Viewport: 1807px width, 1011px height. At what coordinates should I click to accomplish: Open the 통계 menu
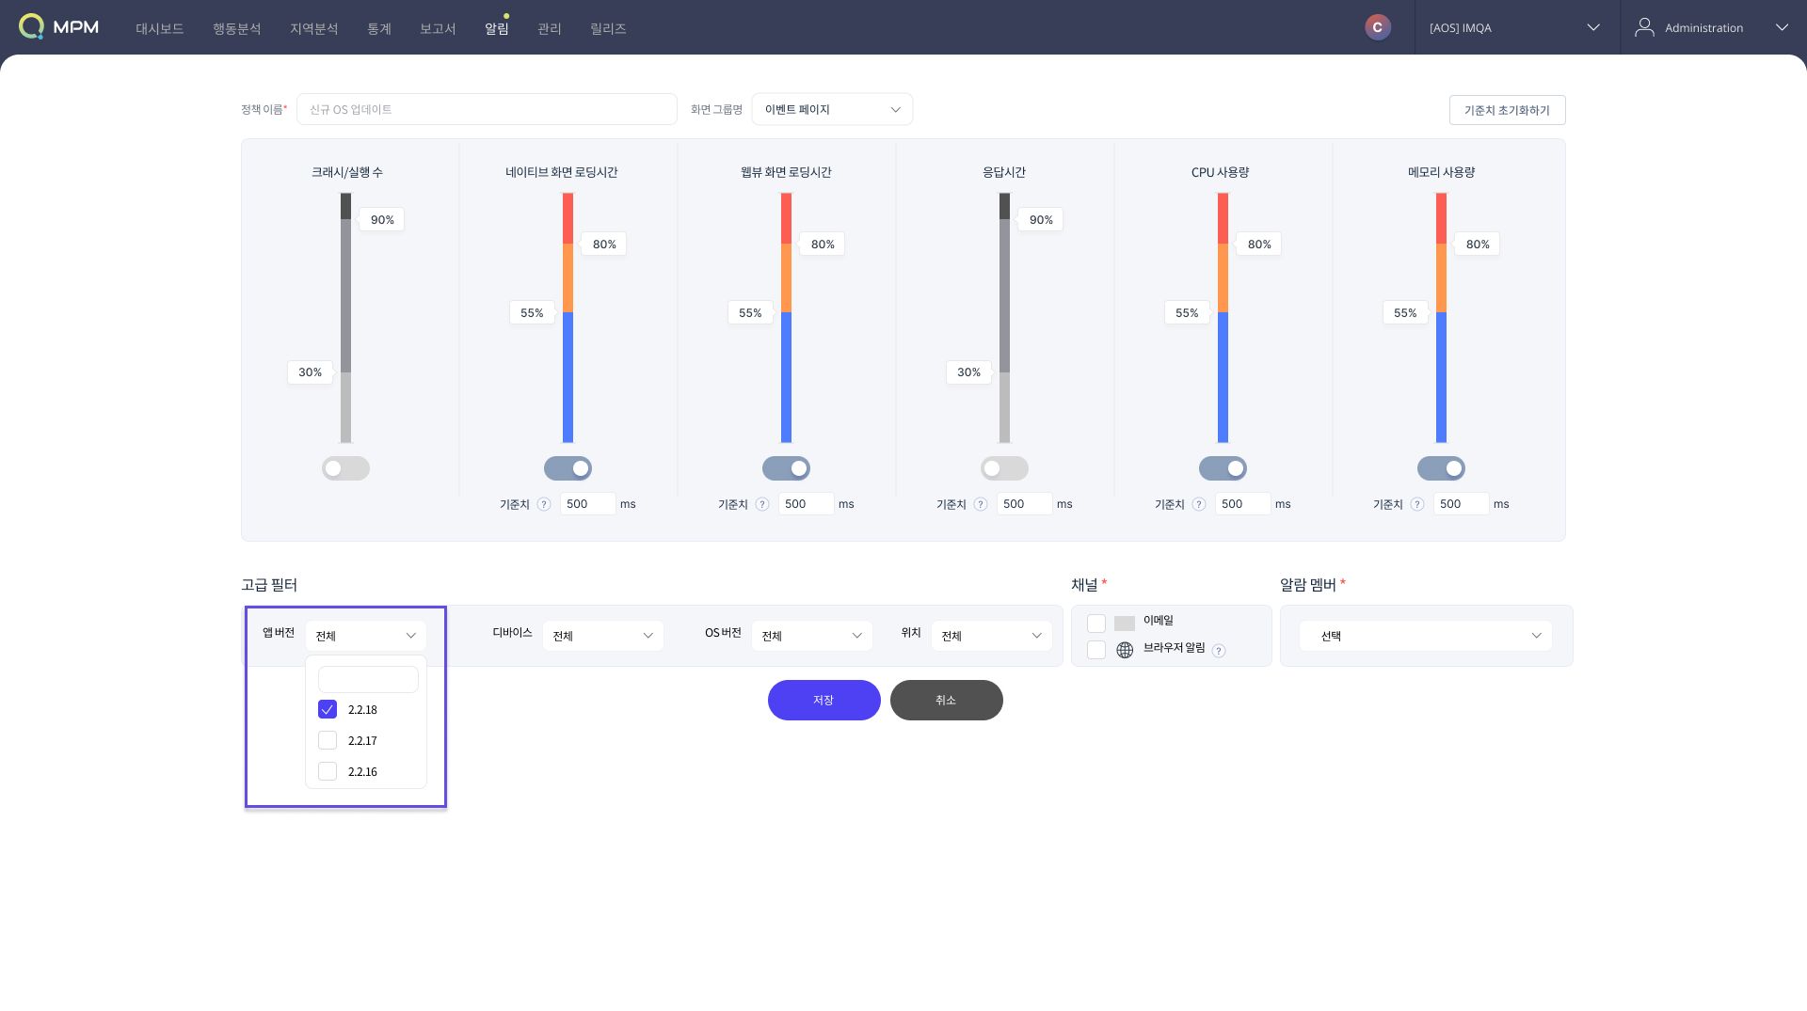click(x=379, y=28)
